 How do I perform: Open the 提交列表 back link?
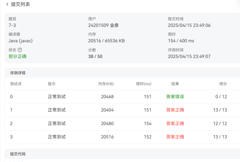(x=20, y=4)
